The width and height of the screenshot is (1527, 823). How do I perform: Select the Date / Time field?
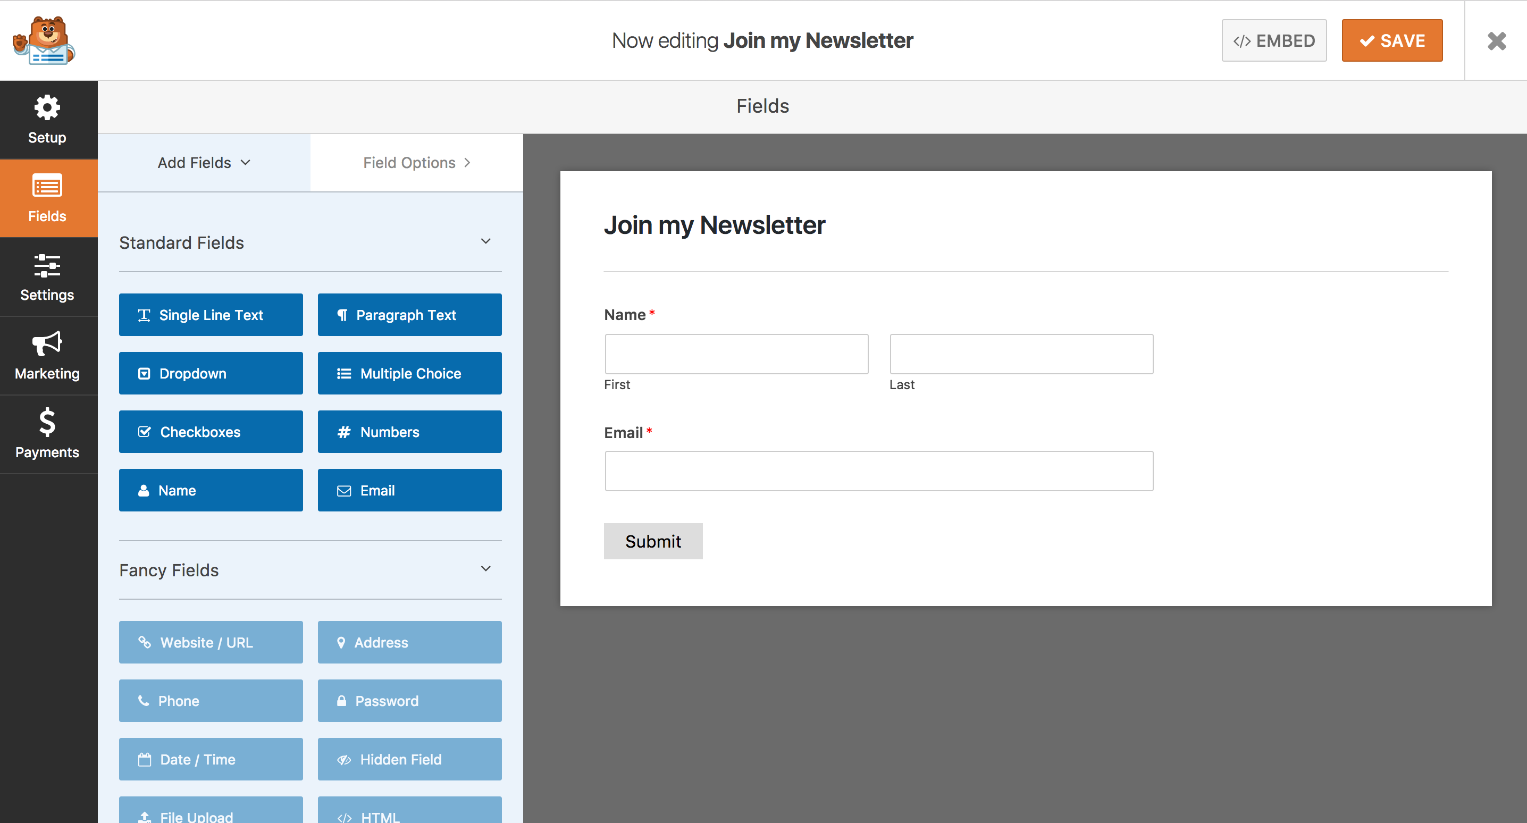211,759
